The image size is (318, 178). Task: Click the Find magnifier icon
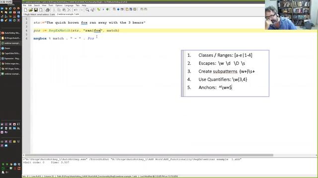(x=87, y=10)
